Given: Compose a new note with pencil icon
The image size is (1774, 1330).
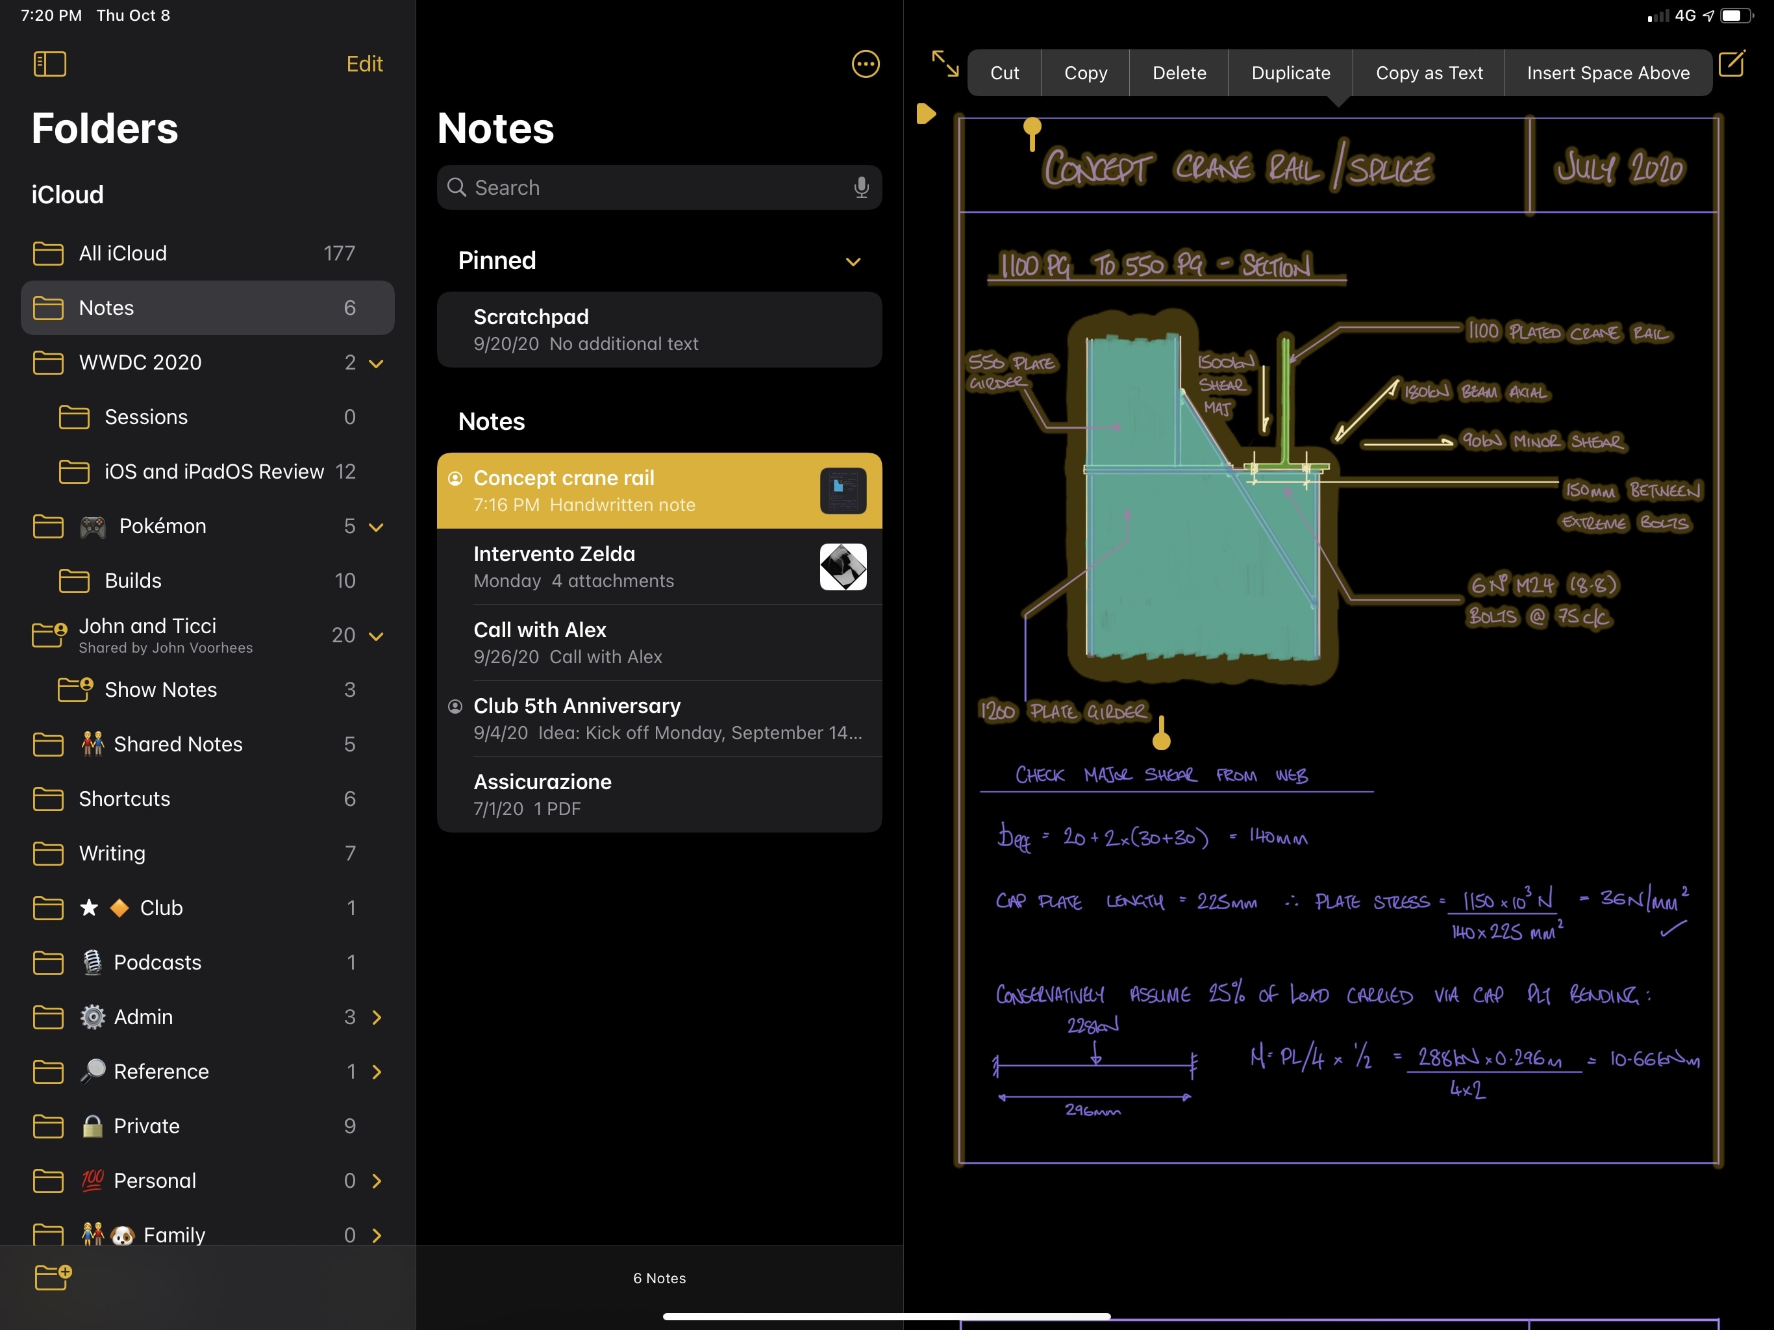Looking at the screenshot, I should (x=1732, y=64).
